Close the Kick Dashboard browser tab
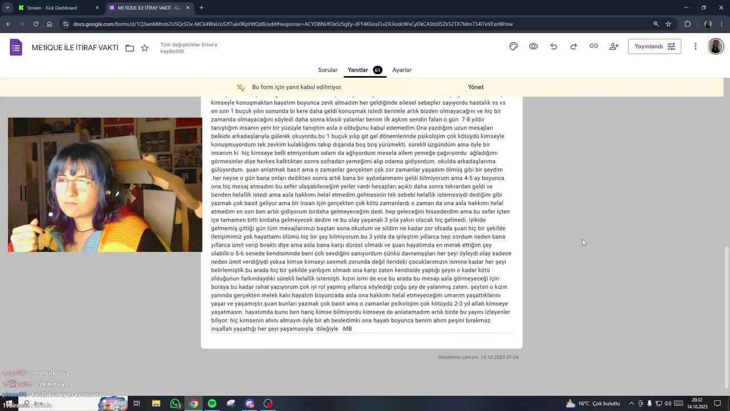 [x=97, y=8]
